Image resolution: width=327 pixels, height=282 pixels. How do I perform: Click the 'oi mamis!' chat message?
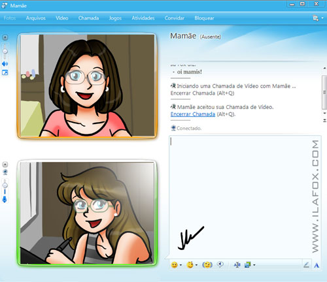190,72
